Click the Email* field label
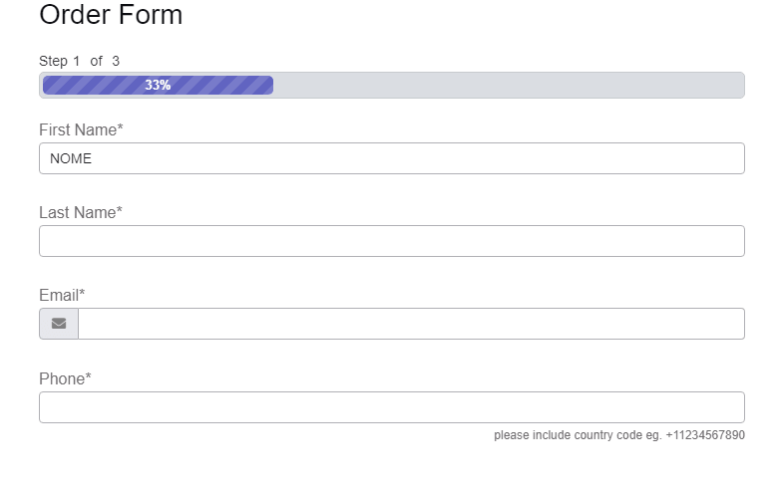781x491 pixels. [62, 295]
